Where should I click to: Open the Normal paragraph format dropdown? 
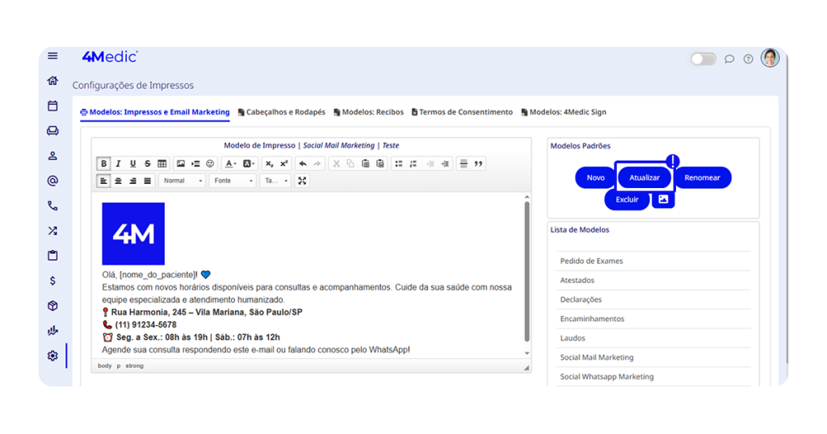click(x=182, y=181)
